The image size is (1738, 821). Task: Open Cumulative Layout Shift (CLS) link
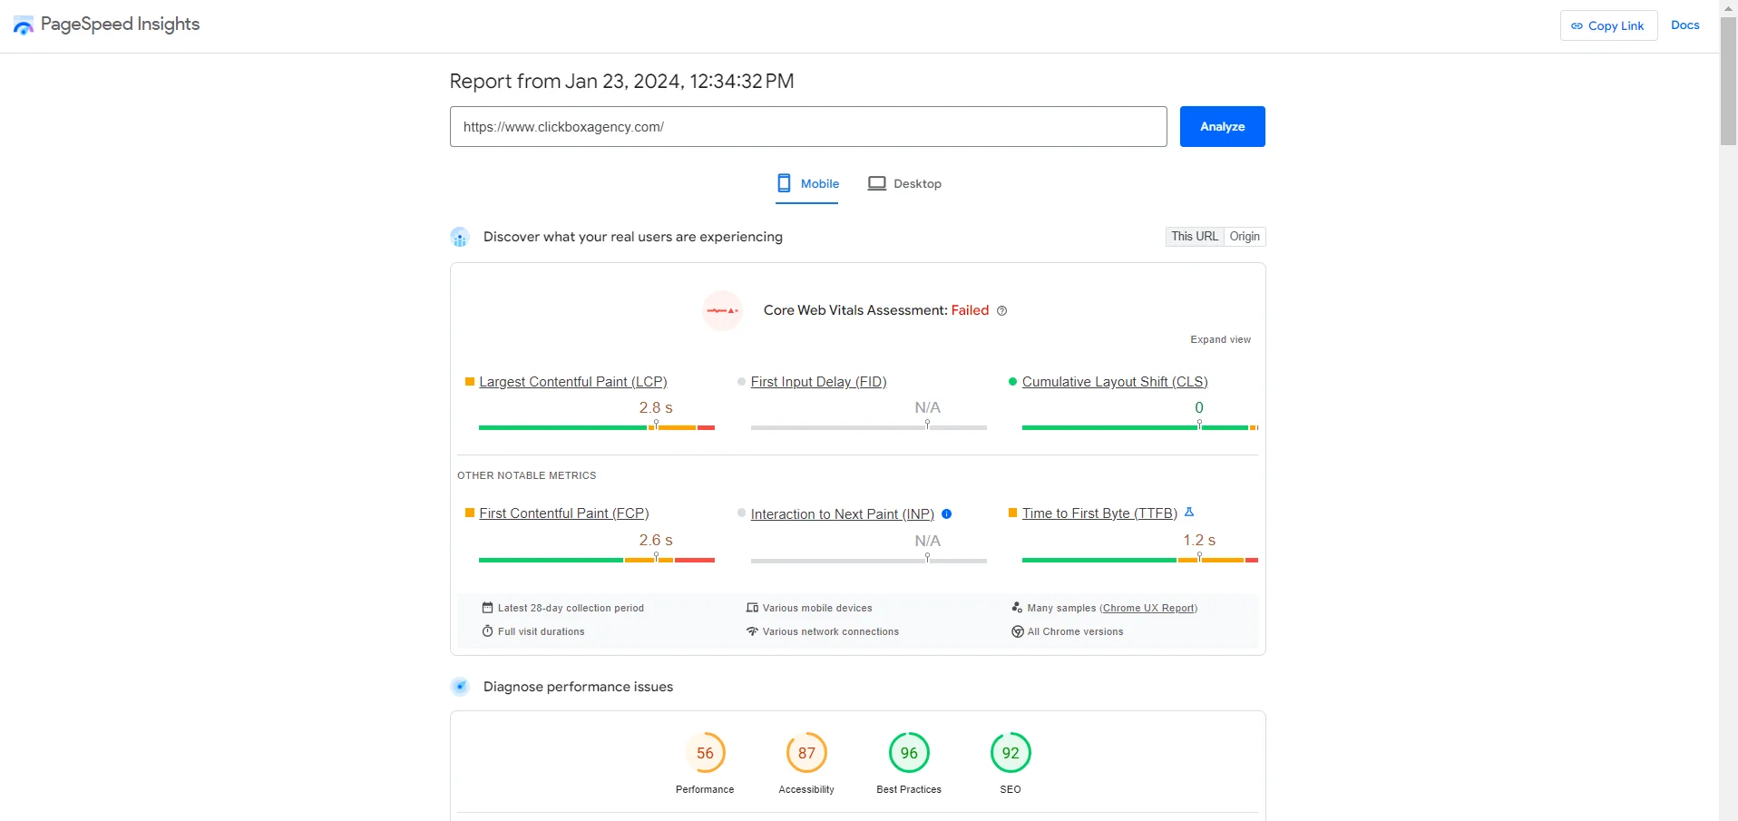click(1115, 382)
